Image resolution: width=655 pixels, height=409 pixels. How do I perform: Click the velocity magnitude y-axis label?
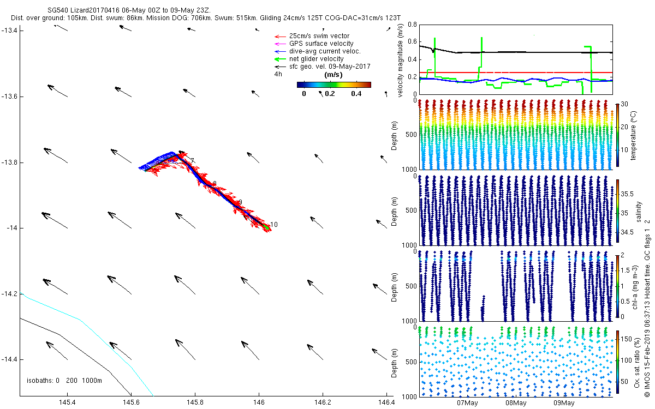click(x=401, y=59)
